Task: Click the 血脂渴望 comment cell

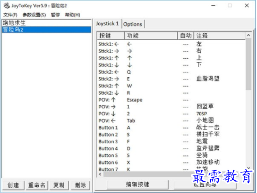Action: click(208, 79)
